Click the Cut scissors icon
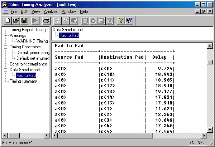 [x=57, y=21]
